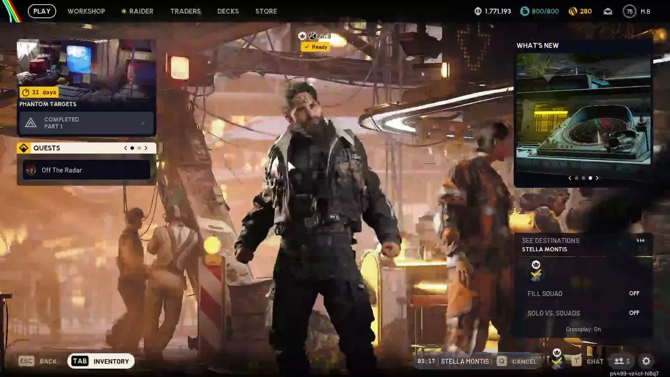Click the WHAT'S NEW panel title

(x=538, y=46)
